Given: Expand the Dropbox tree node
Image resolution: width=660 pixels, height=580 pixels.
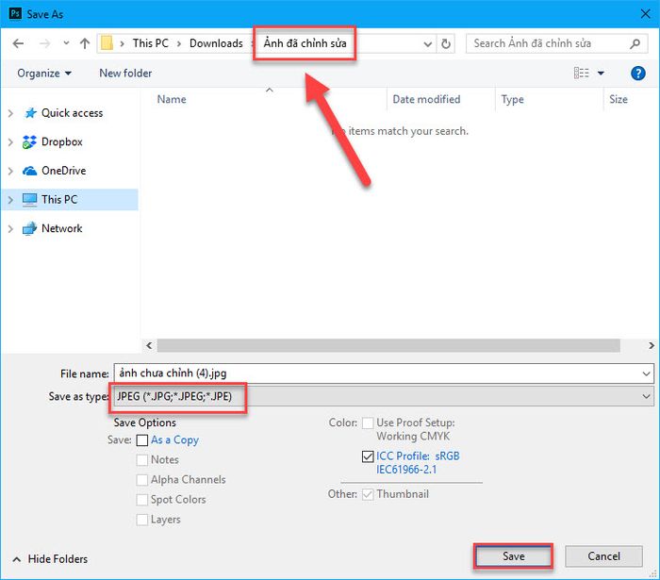Looking at the screenshot, I should (x=11, y=142).
